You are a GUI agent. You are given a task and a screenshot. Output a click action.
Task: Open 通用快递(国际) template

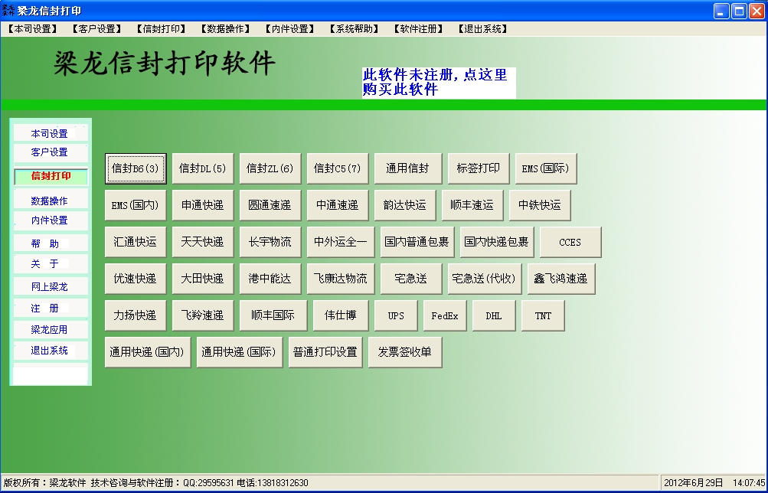(240, 352)
